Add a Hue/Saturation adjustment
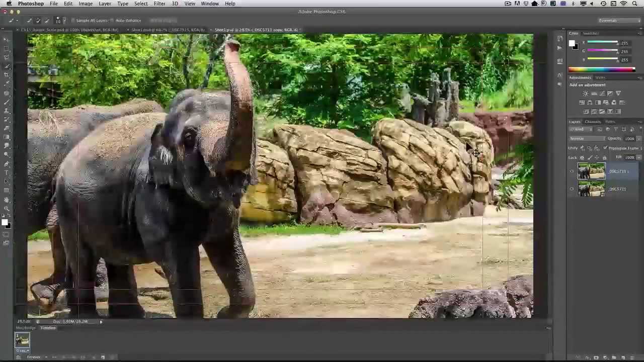The width and height of the screenshot is (644, 362). [x=582, y=103]
